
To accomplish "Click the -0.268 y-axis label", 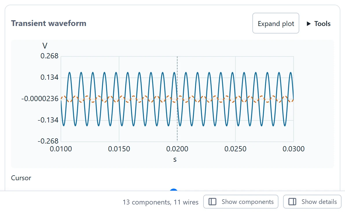I will (x=48, y=141).
